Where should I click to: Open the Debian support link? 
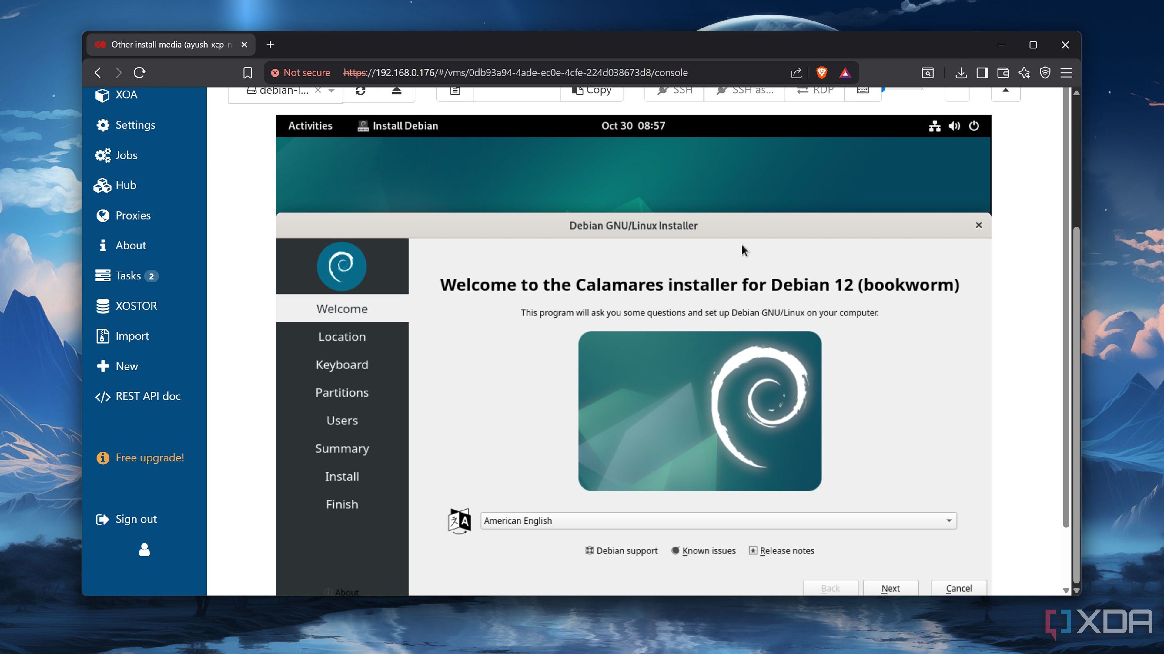click(x=621, y=551)
